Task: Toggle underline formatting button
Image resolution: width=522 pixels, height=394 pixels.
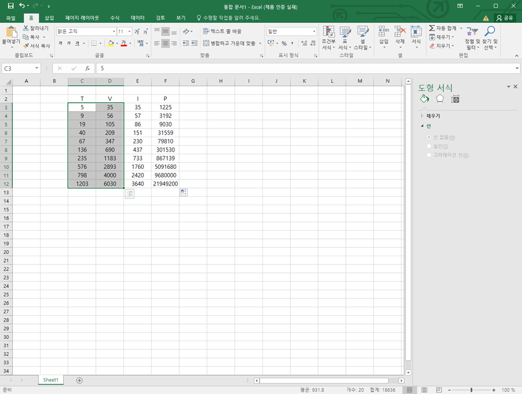Action: pyautogui.click(x=77, y=43)
